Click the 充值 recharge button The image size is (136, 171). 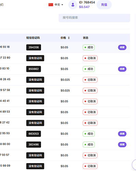point(104,5)
